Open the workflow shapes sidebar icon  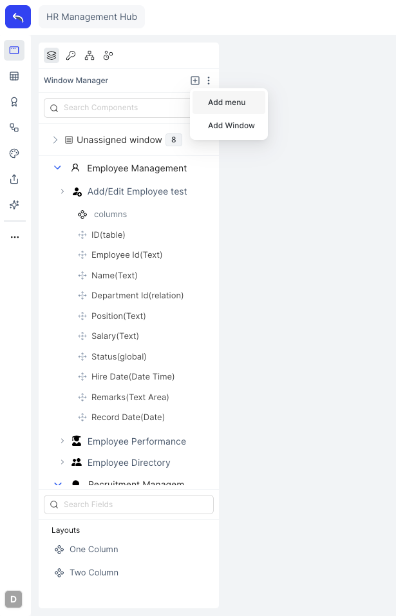click(14, 128)
